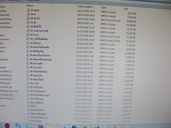Click the file icon in the 11,769 KB row
Screen dimensions: 171x128
[28, 98]
